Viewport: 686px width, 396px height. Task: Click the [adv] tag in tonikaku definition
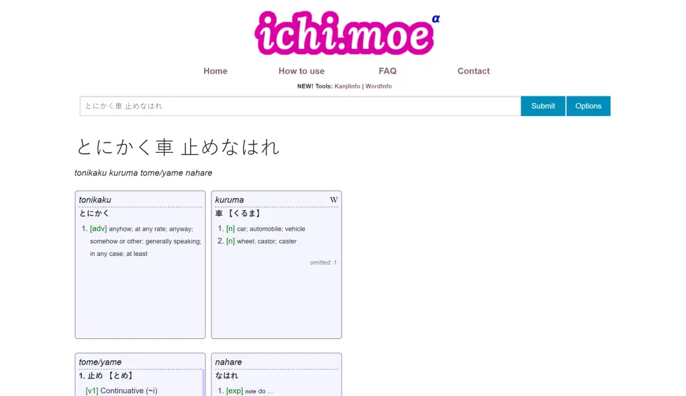click(x=98, y=228)
